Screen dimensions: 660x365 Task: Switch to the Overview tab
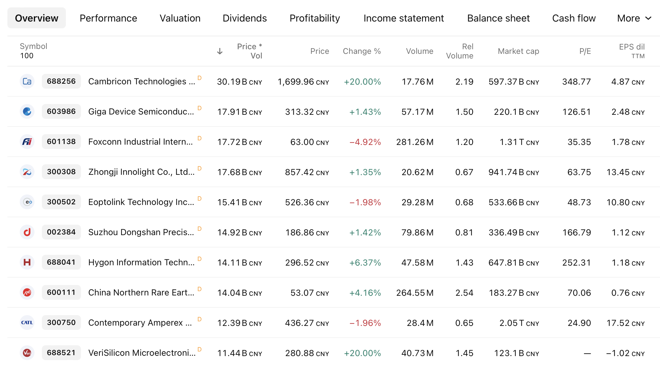(37, 18)
